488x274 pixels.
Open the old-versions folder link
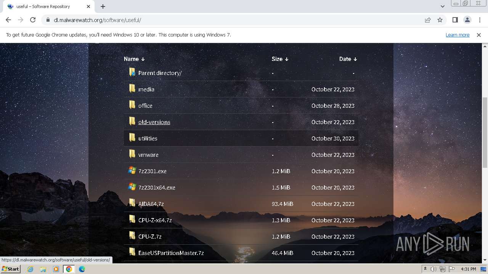(x=154, y=122)
